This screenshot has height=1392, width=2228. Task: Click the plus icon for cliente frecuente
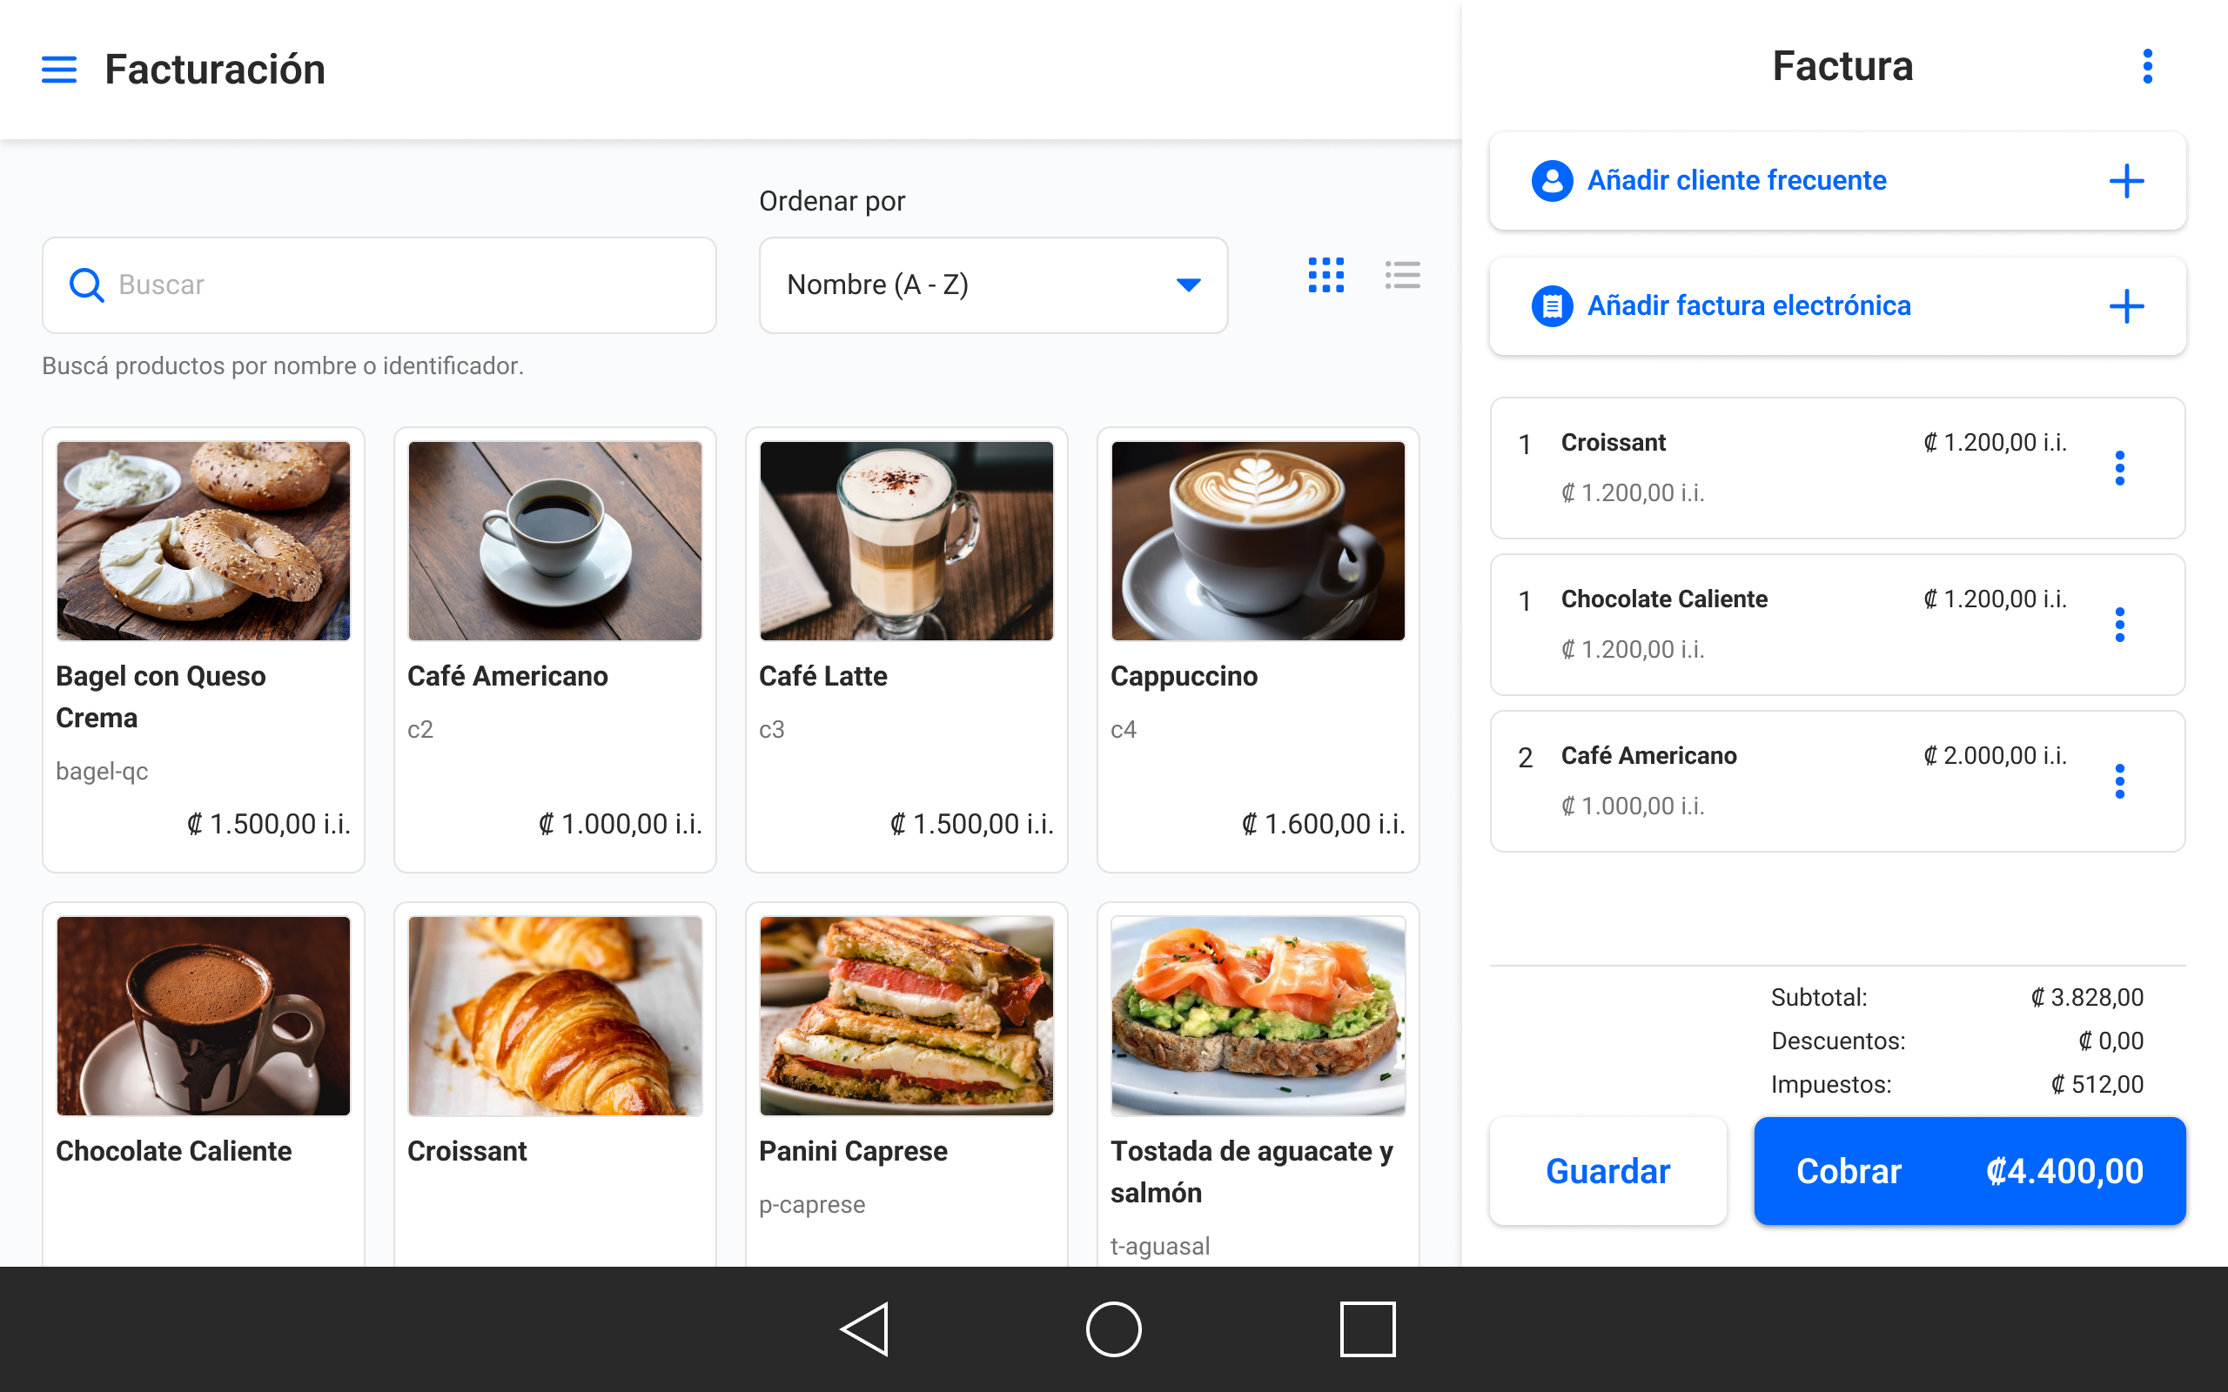click(x=2126, y=180)
